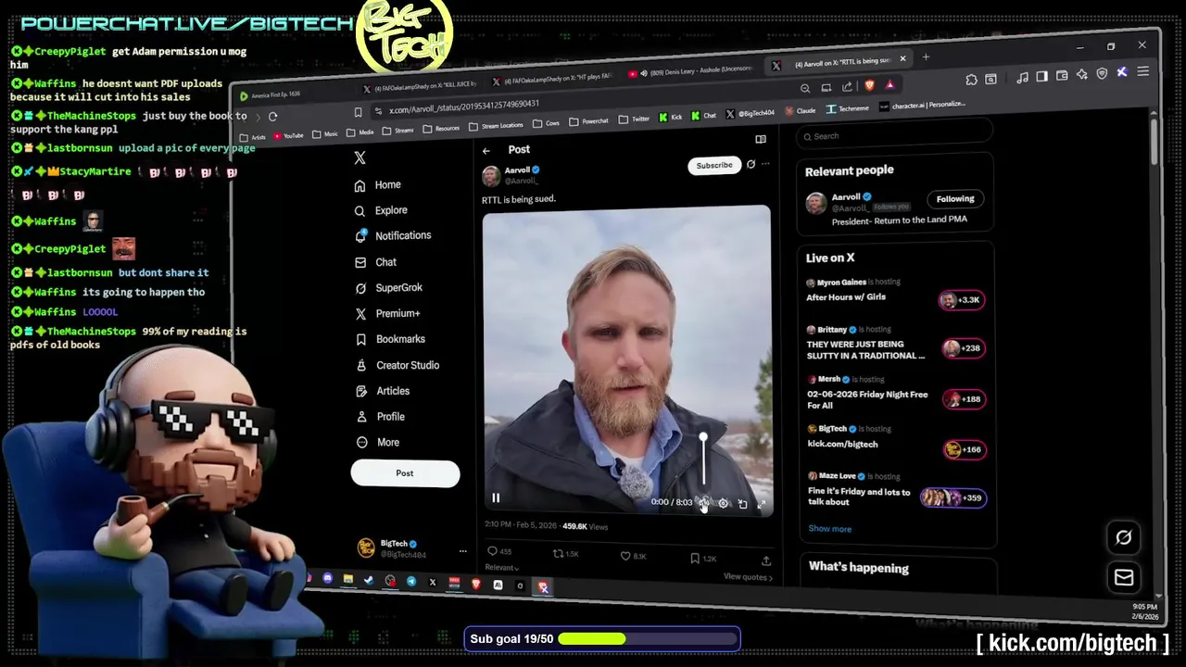
Task: Open video settings gear
Action: click(x=724, y=504)
